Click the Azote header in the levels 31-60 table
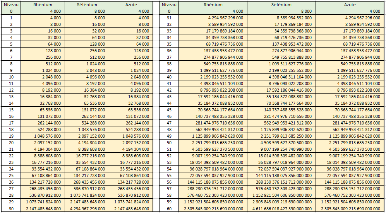 pos(350,5)
